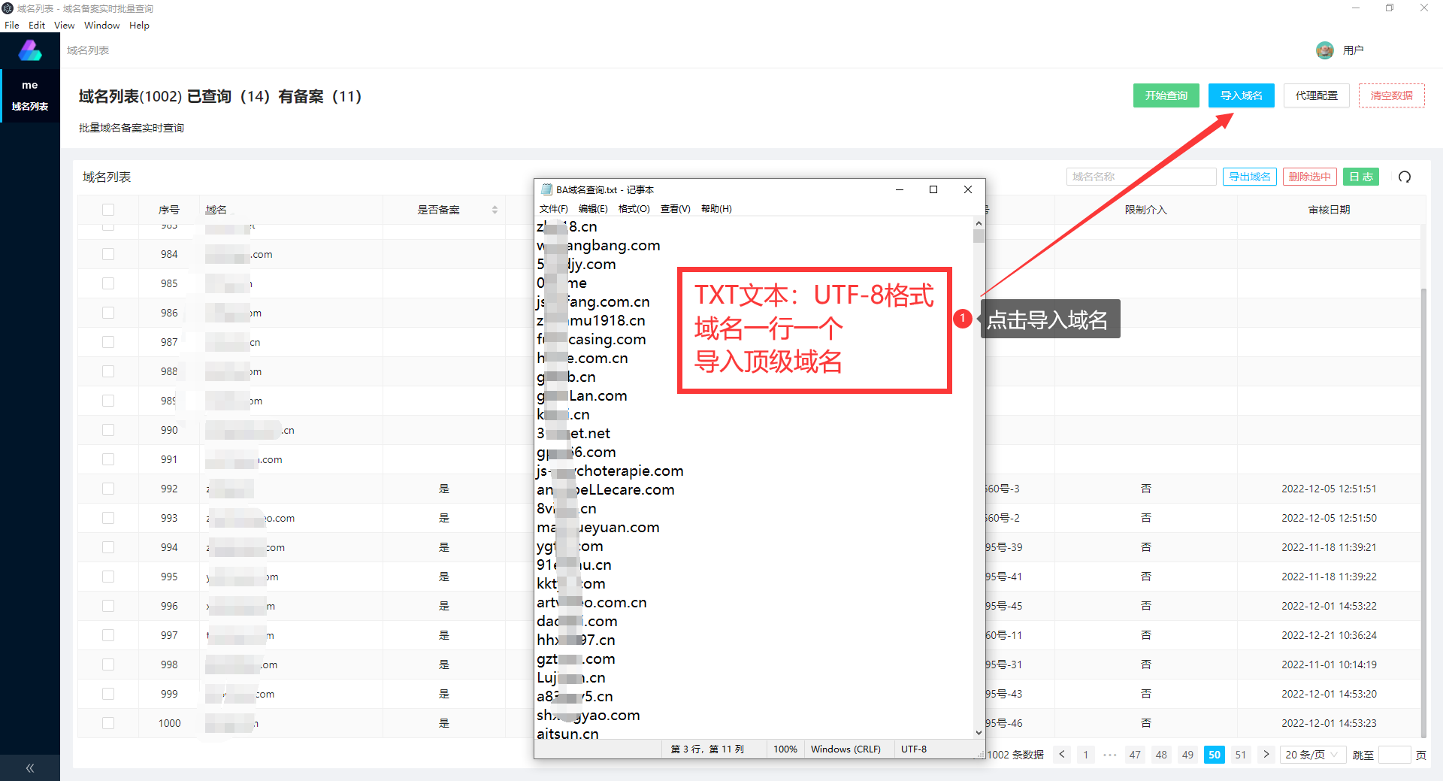The image size is (1443, 781).
Task: Click the Notepad vertical scrollbar thumb
Action: tap(979, 236)
